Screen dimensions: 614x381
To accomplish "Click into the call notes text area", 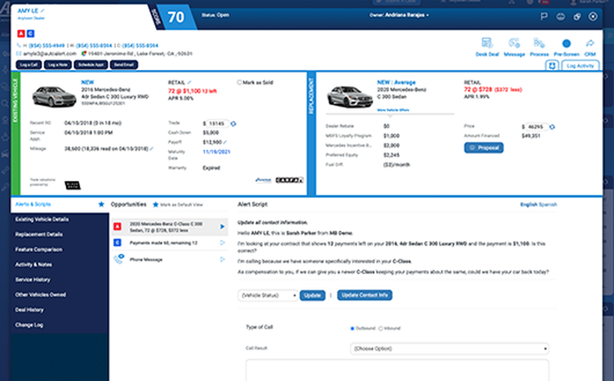I will click(x=397, y=370).
